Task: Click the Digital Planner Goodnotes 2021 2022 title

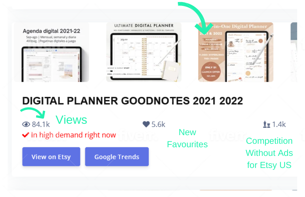Action: tap(132, 101)
